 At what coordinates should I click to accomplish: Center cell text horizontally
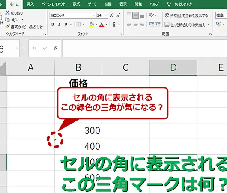(136, 24)
